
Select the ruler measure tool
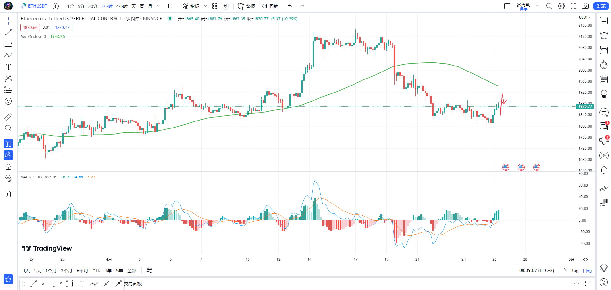point(8,116)
